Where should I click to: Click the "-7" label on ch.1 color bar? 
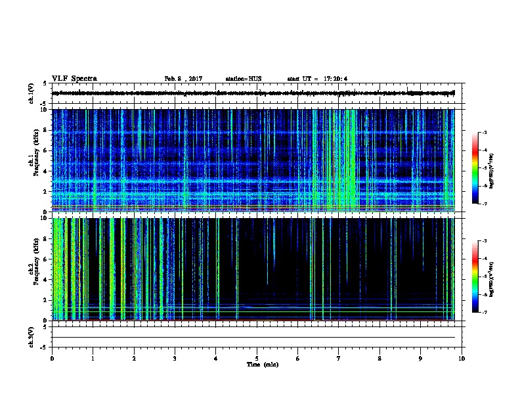coord(484,204)
